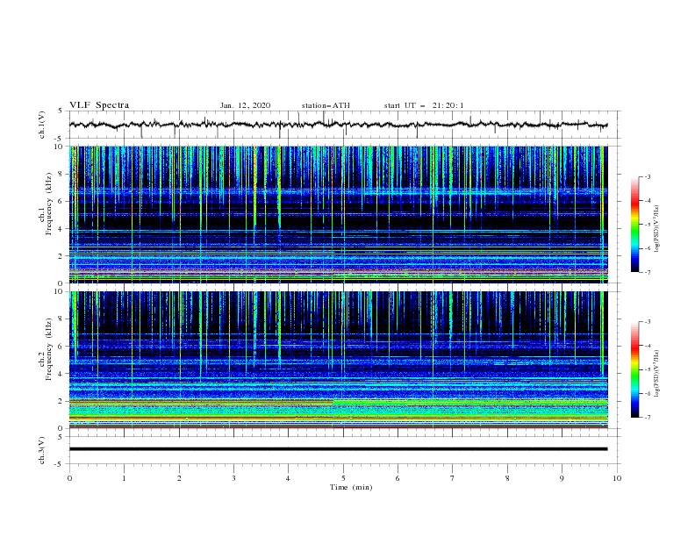Click the ch.2 spectrogram color scale bar

point(634,369)
